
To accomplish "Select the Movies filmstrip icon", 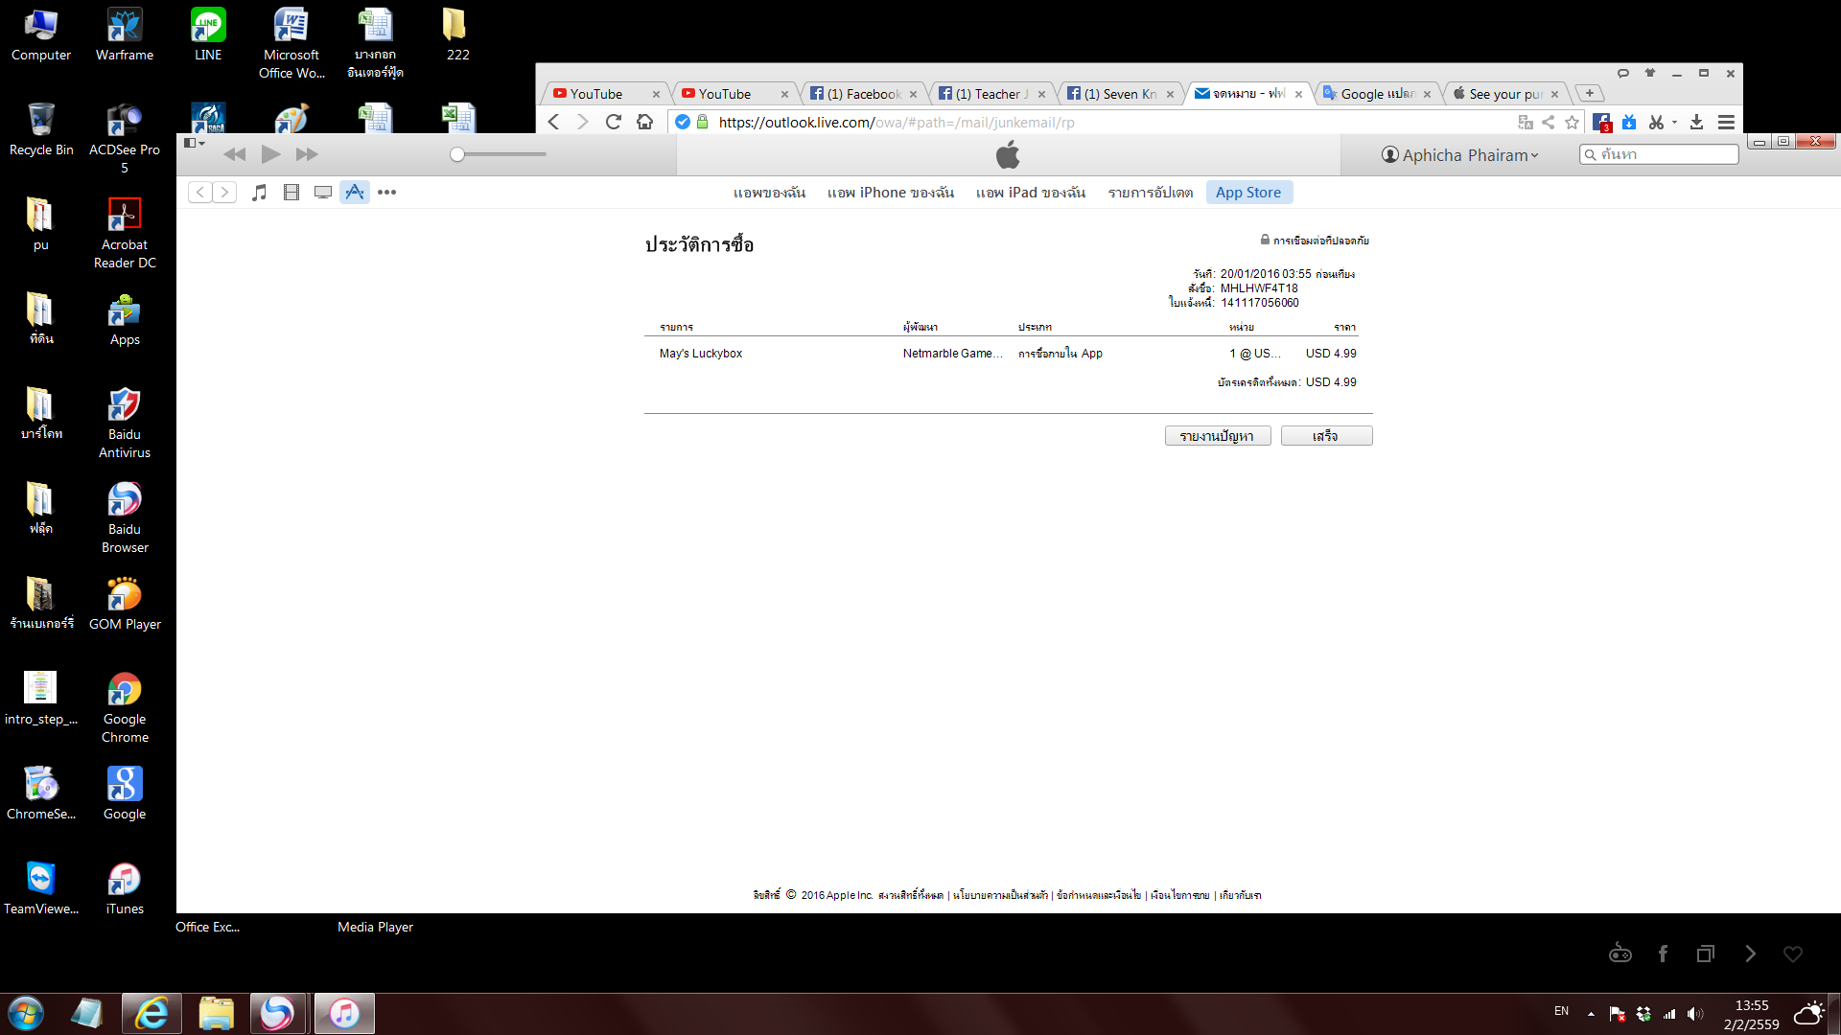I will pyautogui.click(x=291, y=193).
